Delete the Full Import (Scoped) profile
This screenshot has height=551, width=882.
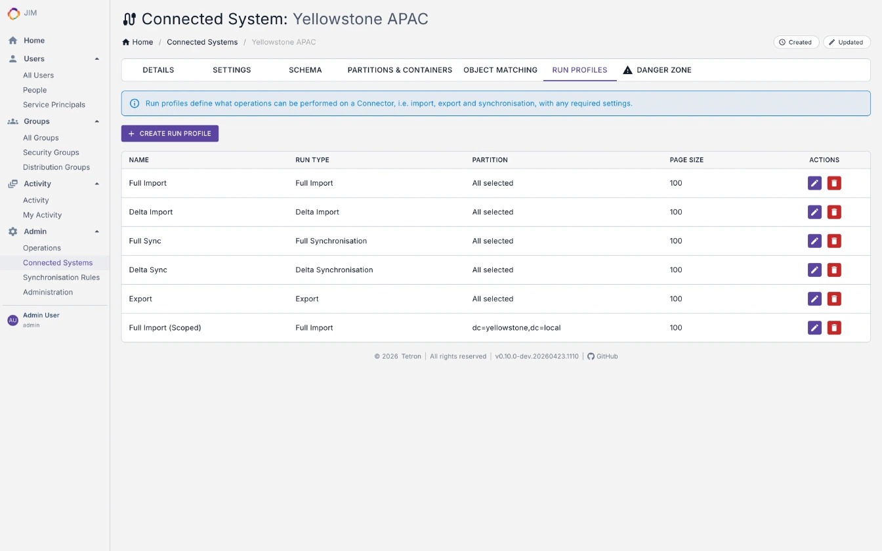[834, 327]
